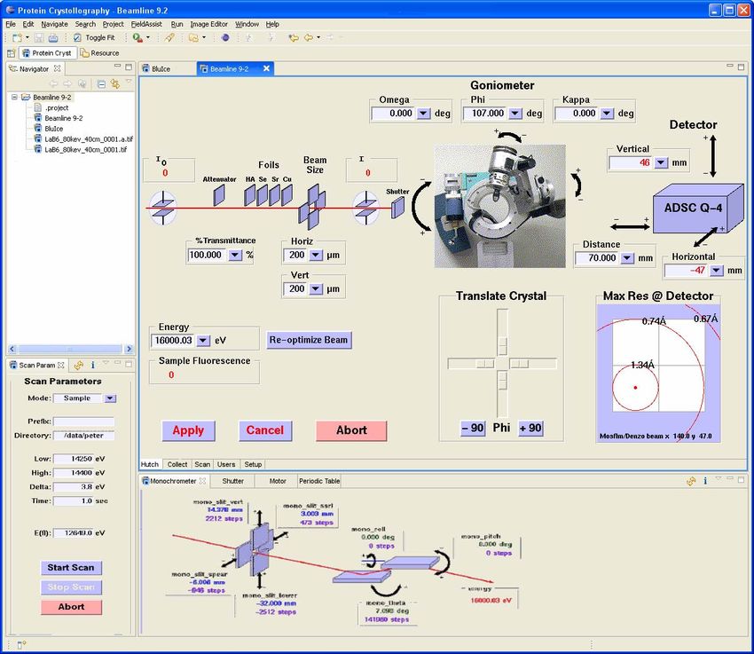754x654 pixels.
Task: Open the Periodic Table tab
Action: tap(319, 481)
